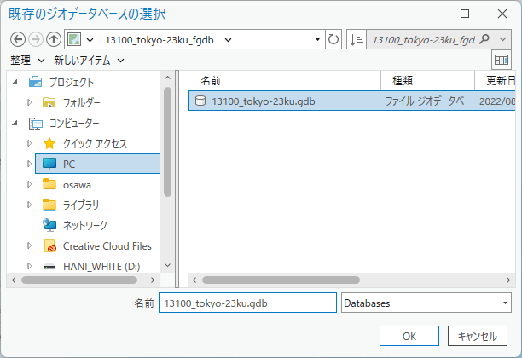522x358 pixels.
Task: Click the computer icon next to コンピューター
Action: point(36,124)
